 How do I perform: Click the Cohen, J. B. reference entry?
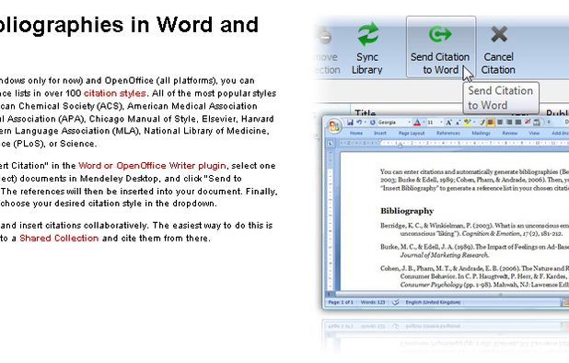tap(475, 276)
